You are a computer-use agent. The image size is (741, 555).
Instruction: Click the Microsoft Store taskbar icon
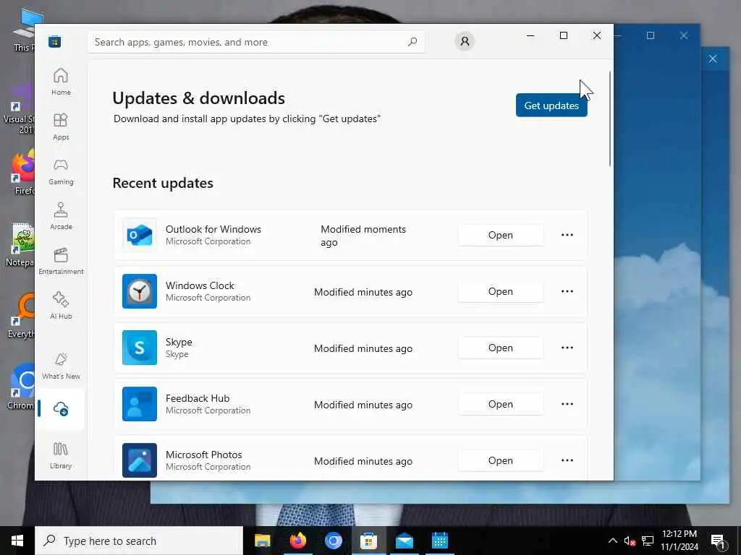click(368, 541)
